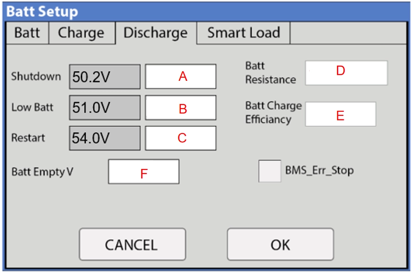Switch to the Batt tab
This screenshot has height=272, width=411.
tap(27, 33)
